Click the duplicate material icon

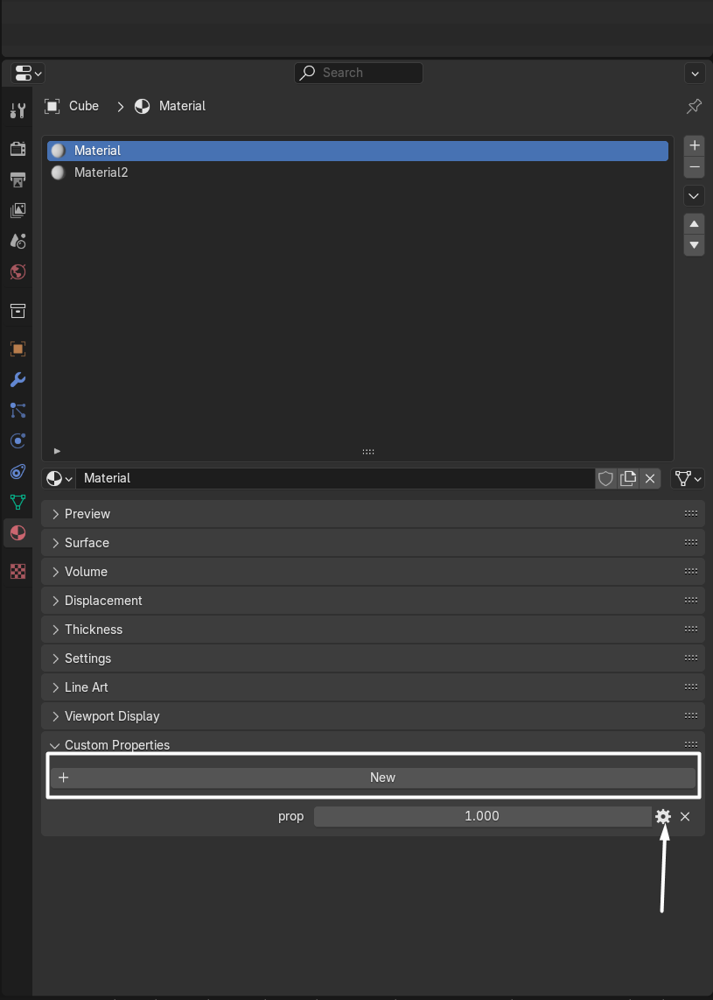[x=627, y=478]
